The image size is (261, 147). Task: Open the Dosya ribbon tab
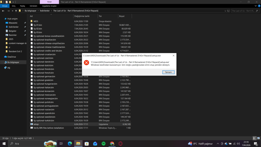tap(5, 6)
